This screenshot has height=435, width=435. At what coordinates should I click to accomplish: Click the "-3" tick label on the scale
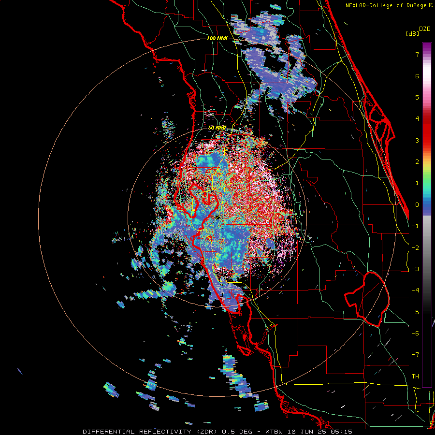(415, 269)
